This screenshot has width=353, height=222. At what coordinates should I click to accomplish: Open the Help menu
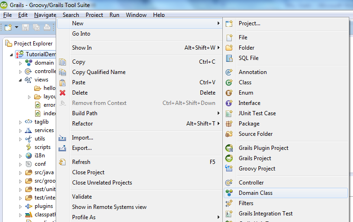[159, 15]
